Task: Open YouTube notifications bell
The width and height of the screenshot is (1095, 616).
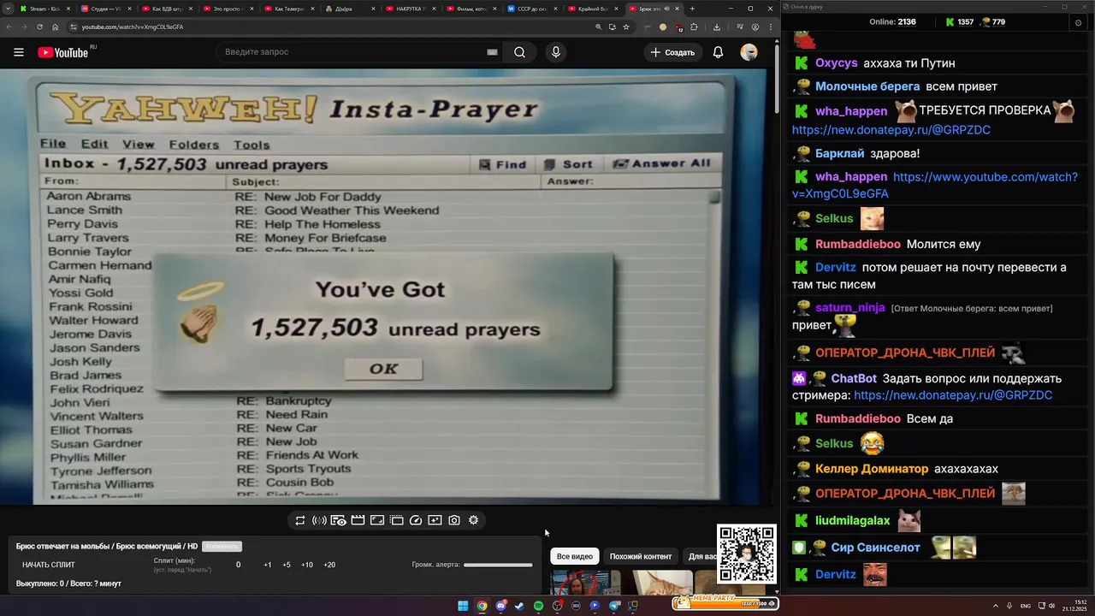Action: [x=718, y=52]
